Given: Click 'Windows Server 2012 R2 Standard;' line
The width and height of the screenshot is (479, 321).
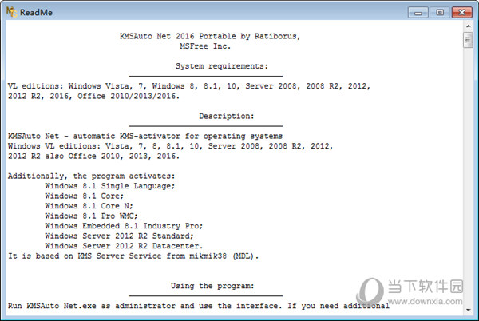Looking at the screenshot, I should pos(119,236).
